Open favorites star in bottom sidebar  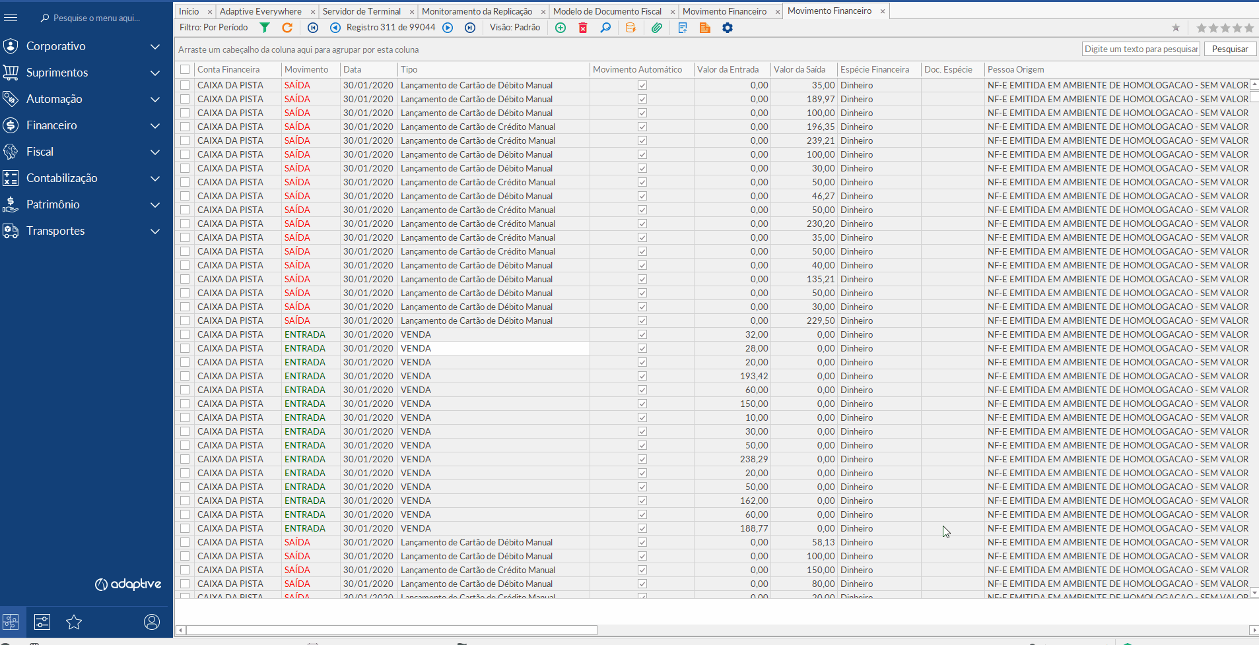pos(74,622)
